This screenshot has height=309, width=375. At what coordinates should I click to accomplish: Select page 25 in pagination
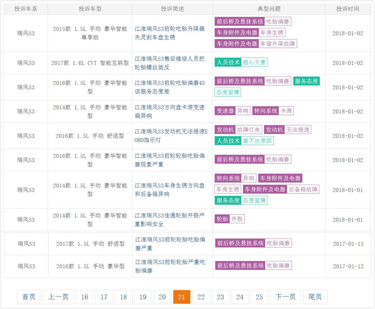tap(259, 297)
